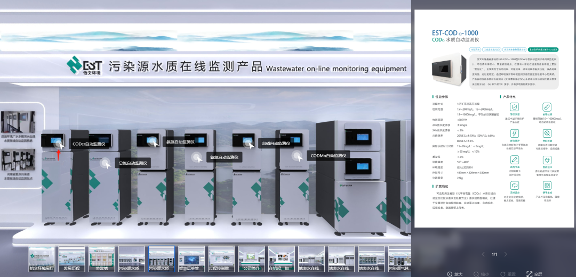The width and height of the screenshot is (576, 277).
Task: Select the CODMn自动监测仪 label
Action: pyautogui.click(x=329, y=156)
